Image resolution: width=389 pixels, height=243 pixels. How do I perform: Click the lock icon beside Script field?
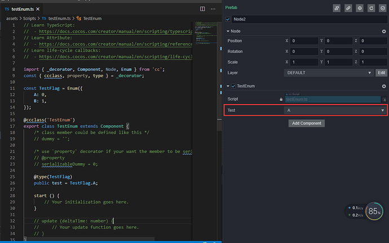(x=281, y=99)
